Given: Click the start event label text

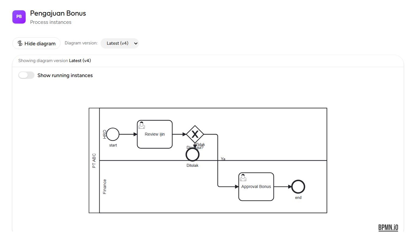Looking at the screenshot, I should [113, 145].
